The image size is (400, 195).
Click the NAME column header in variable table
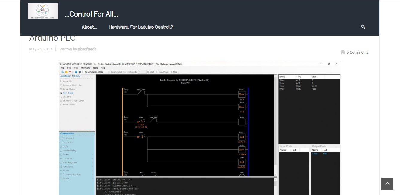click(x=282, y=77)
